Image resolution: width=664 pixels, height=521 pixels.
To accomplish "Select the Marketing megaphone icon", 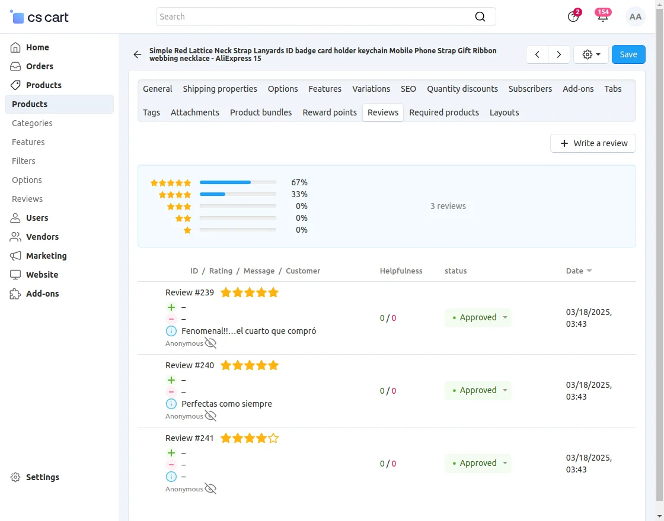I will pyautogui.click(x=14, y=256).
